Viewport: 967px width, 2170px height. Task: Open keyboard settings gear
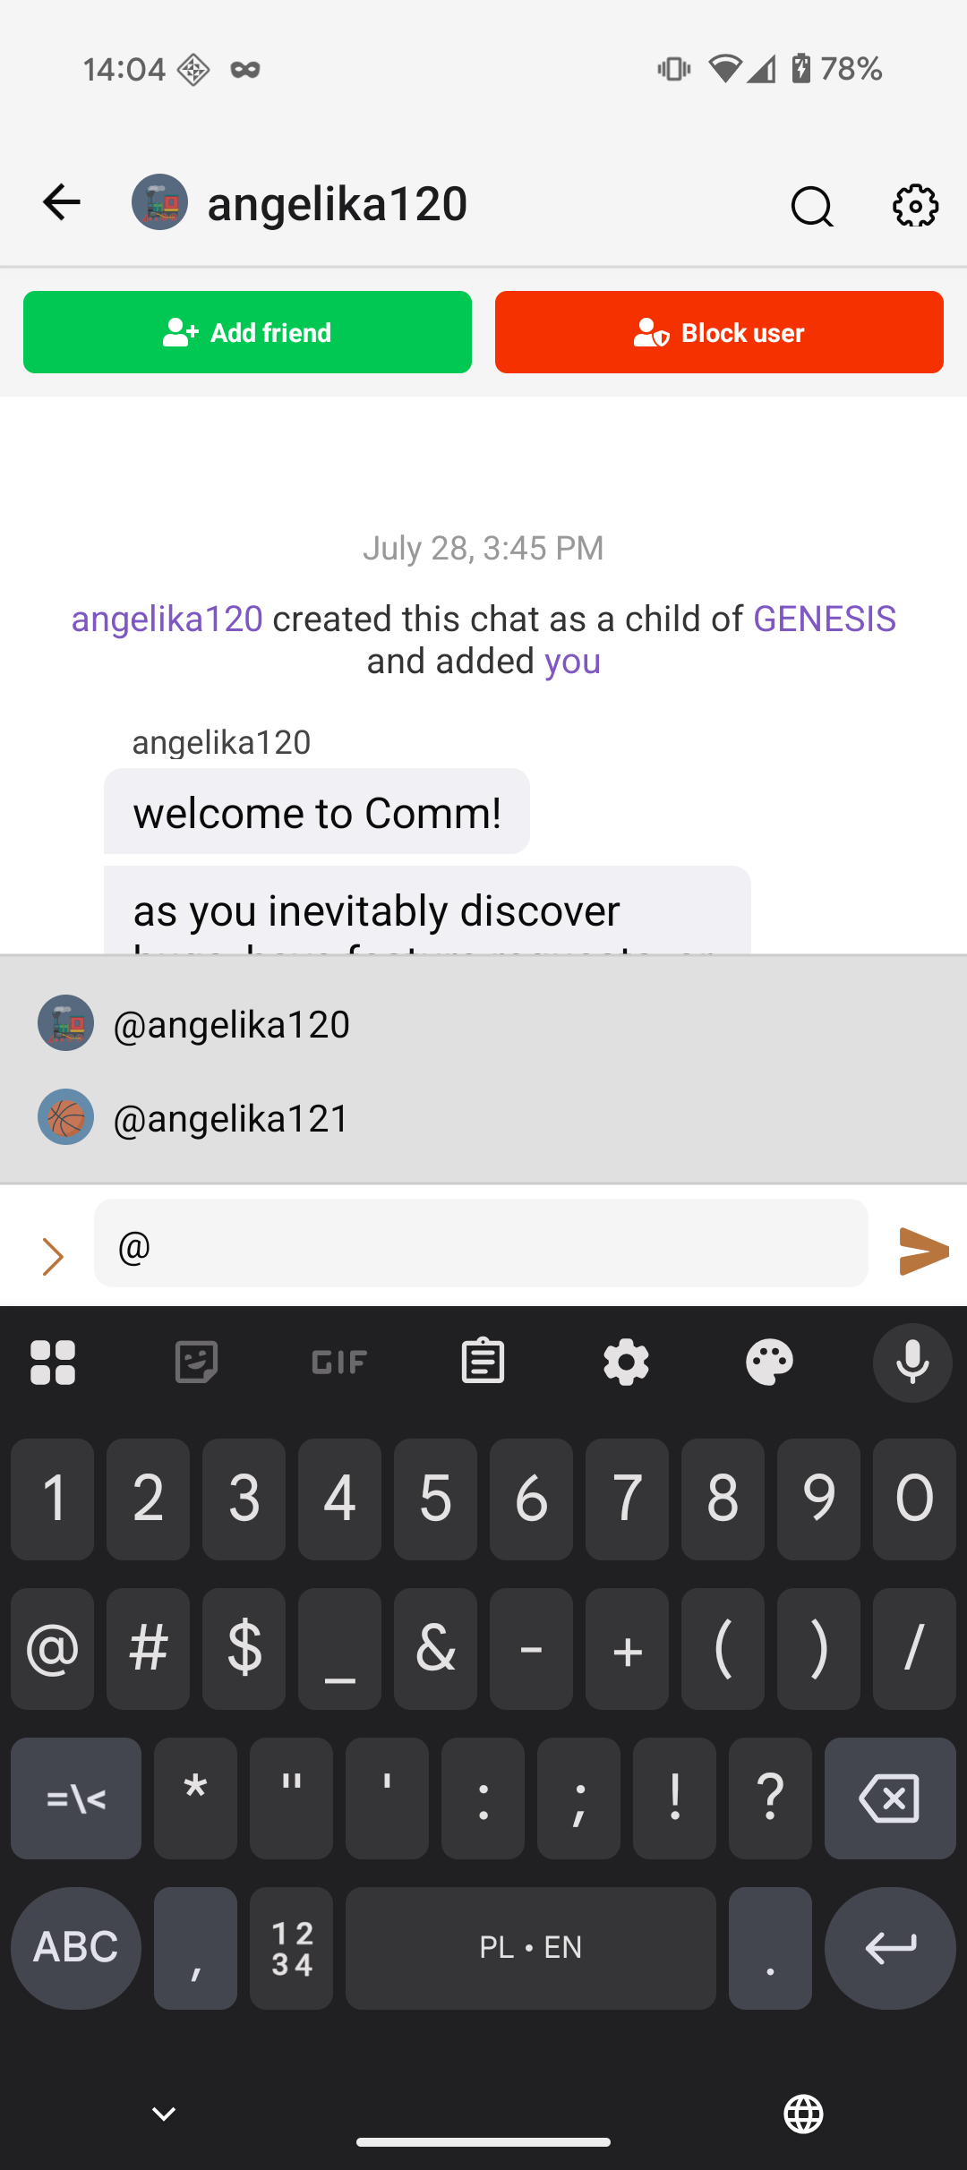click(x=626, y=1362)
